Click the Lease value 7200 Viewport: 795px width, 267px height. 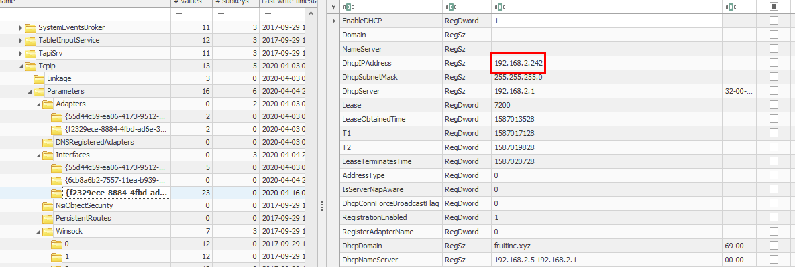(x=502, y=104)
